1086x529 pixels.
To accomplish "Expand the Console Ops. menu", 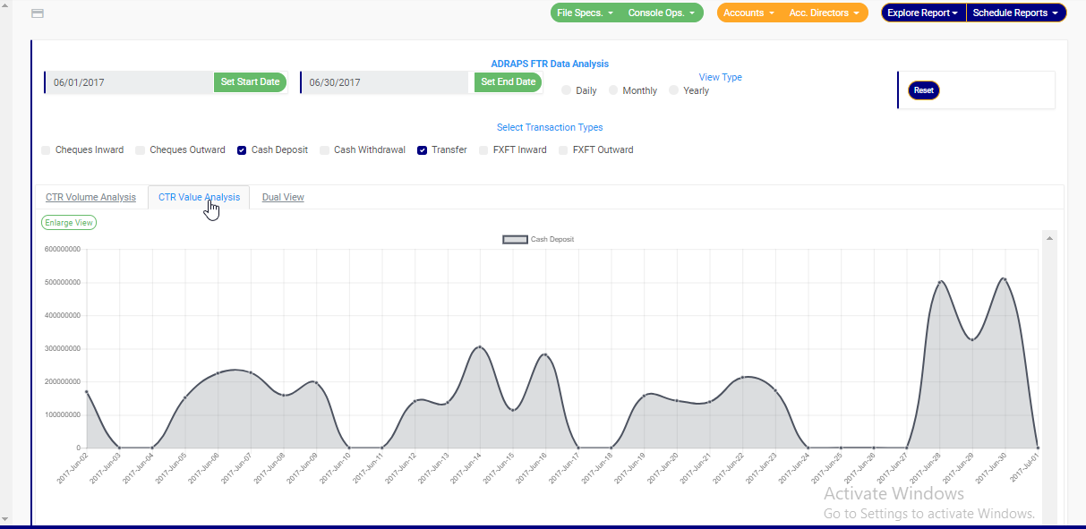I will (661, 13).
